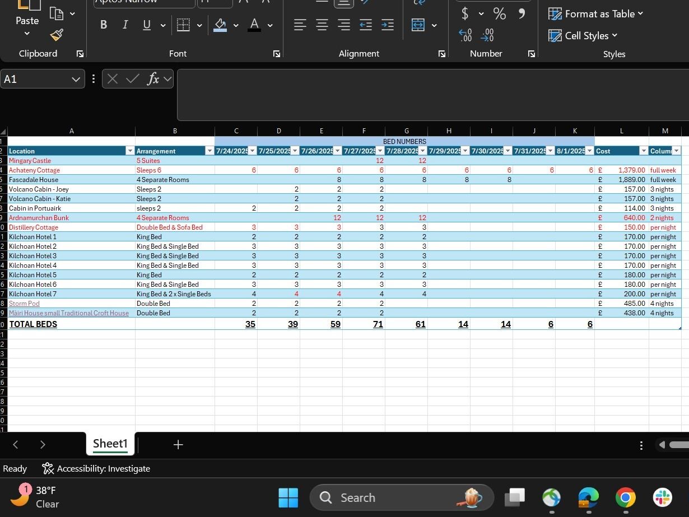Decrease the cell indent

(x=366, y=25)
